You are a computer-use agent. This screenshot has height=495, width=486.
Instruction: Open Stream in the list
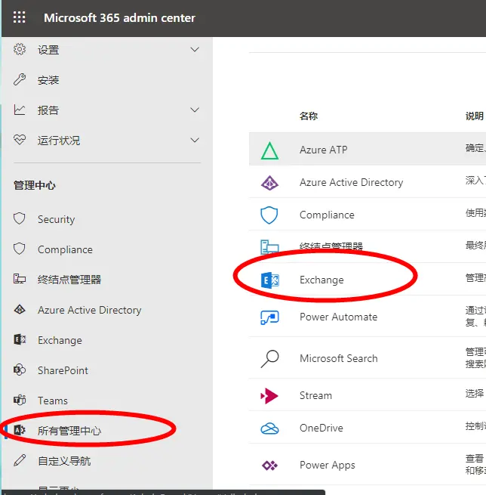coord(315,395)
